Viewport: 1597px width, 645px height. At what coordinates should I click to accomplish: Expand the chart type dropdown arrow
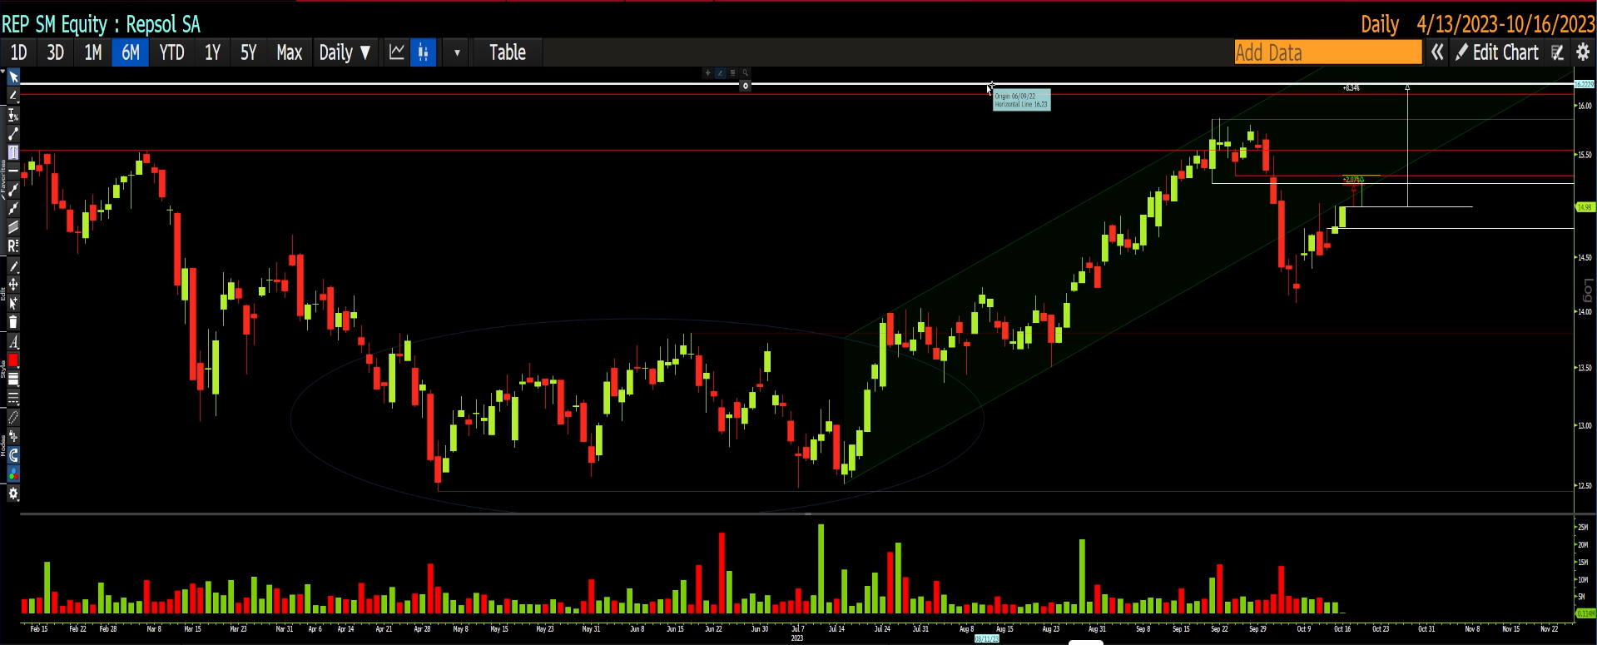click(457, 52)
